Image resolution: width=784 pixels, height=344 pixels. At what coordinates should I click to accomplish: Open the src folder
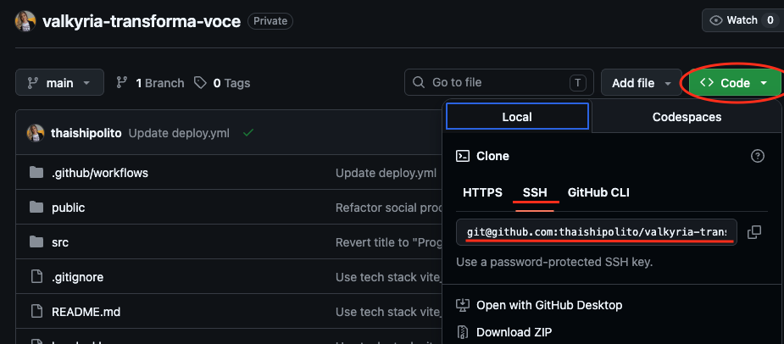tap(60, 242)
